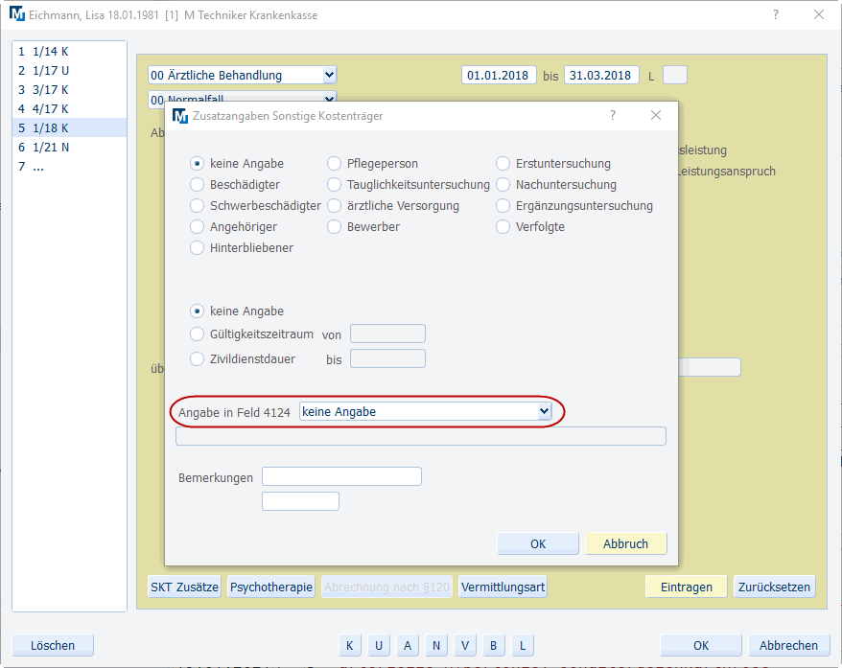Select the Nachuntersuchung radio button
842x668 pixels.
click(x=503, y=185)
